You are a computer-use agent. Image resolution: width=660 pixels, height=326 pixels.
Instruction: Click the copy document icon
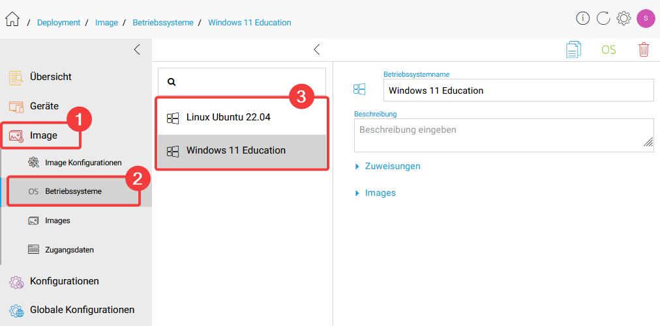[573, 49]
